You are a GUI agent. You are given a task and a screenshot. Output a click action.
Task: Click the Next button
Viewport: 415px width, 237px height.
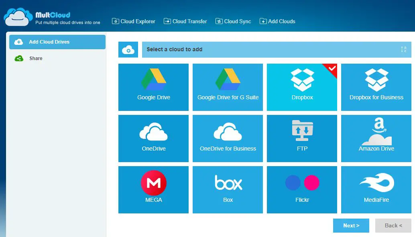click(351, 226)
